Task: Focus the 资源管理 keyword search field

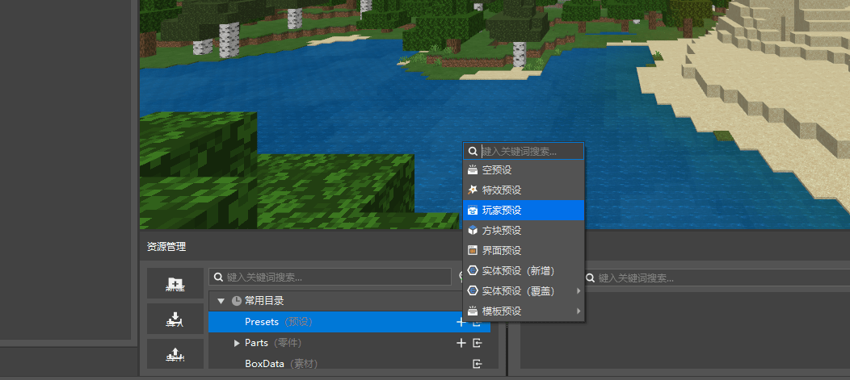Action: coord(330,278)
